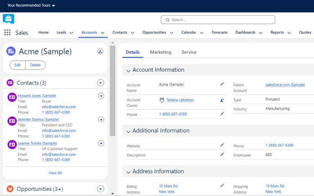Collapse the Address Information section

128,172
